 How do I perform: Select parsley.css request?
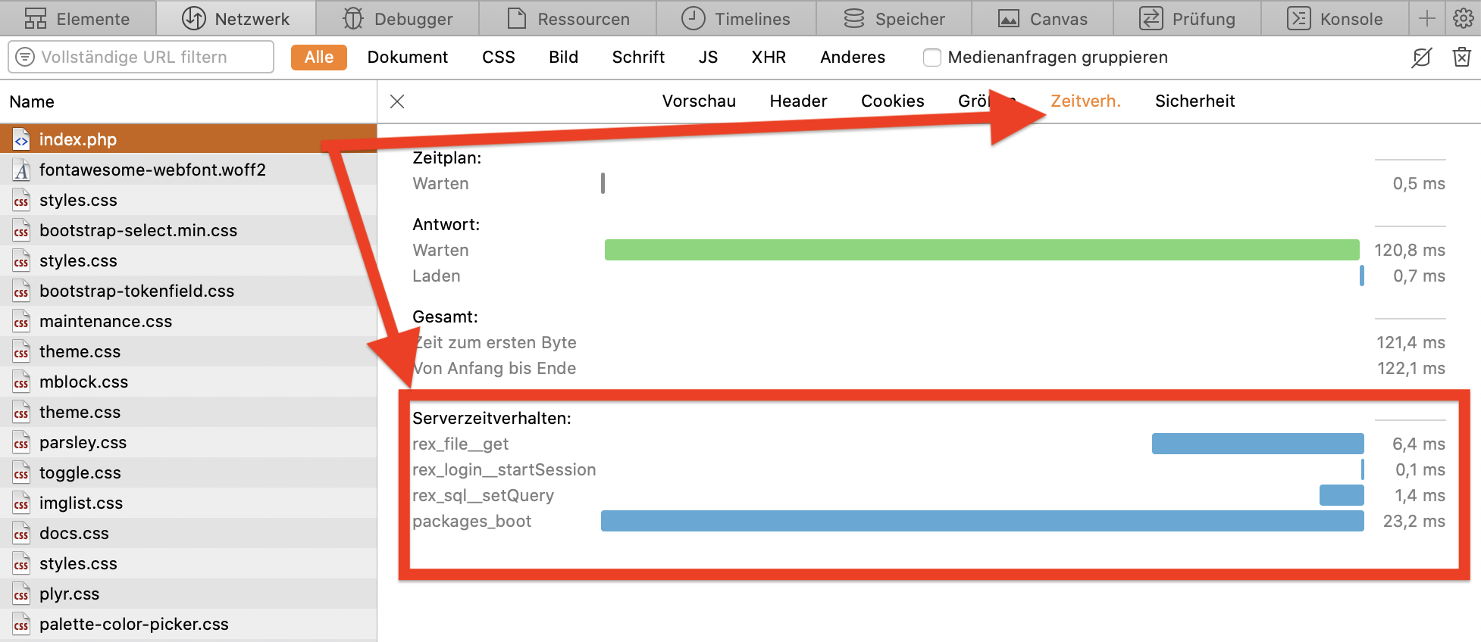(188, 442)
